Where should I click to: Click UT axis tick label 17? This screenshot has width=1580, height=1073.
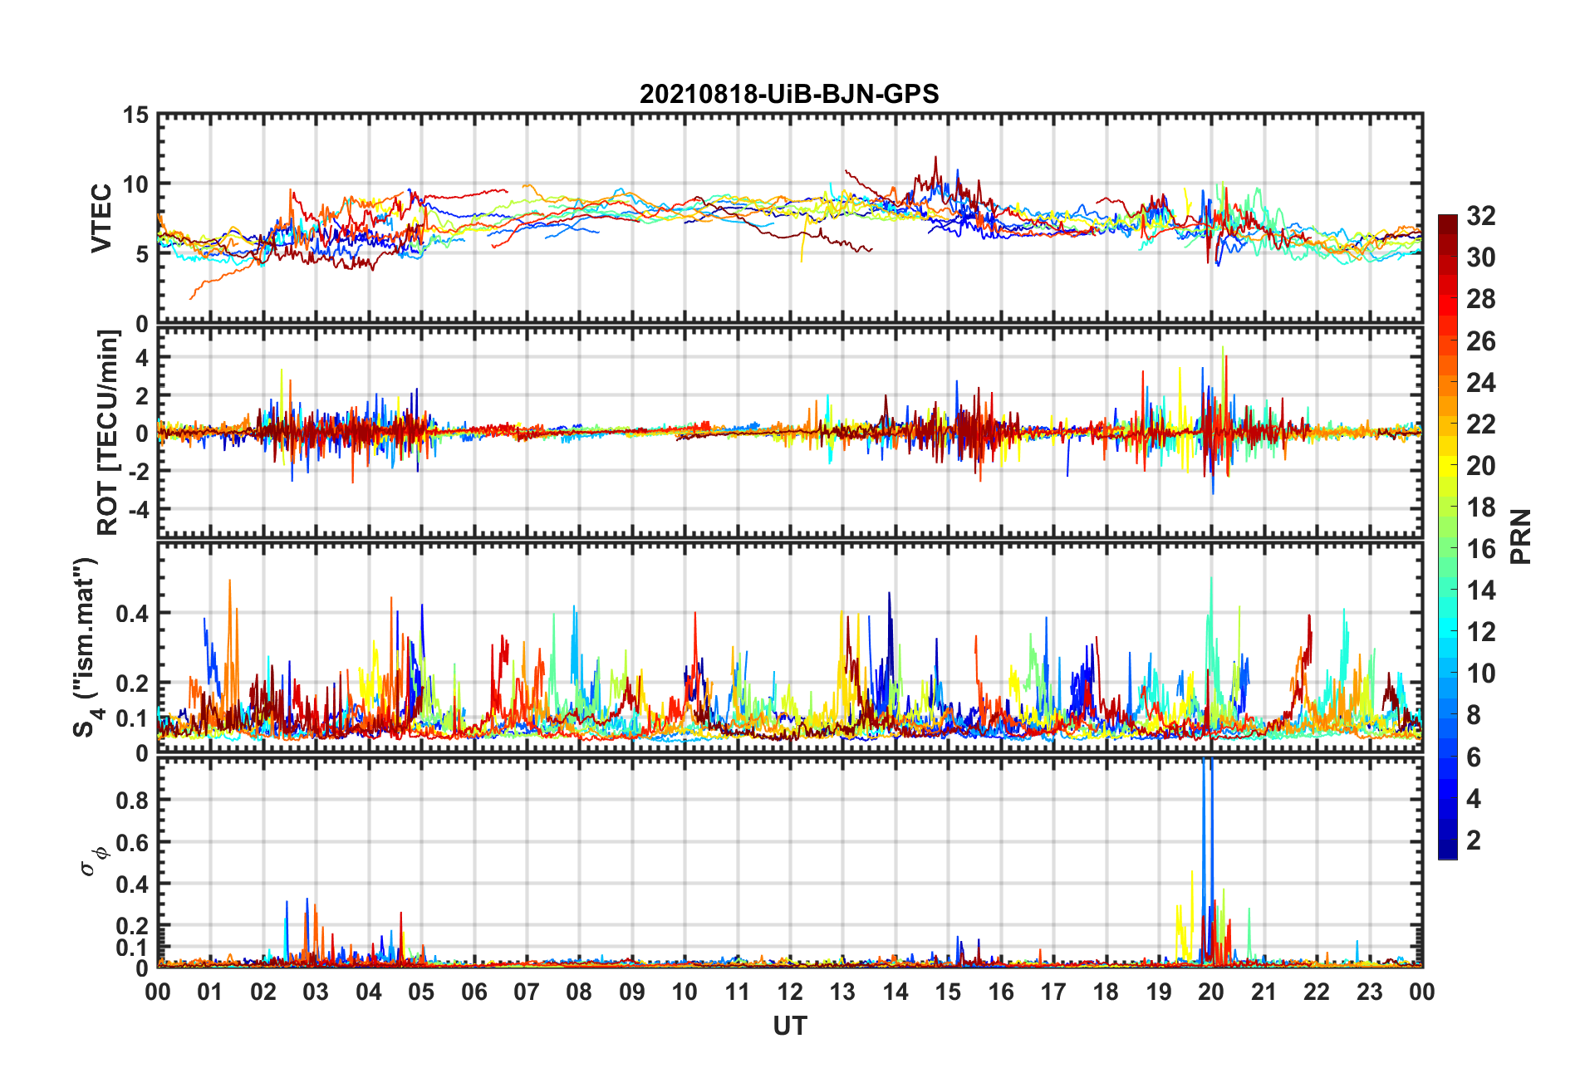[1053, 992]
